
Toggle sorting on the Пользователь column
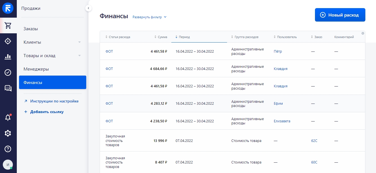(275, 37)
